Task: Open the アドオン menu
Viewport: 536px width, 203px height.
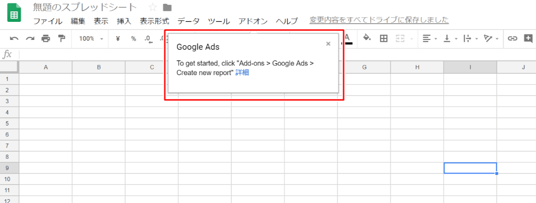Action: coord(253,21)
